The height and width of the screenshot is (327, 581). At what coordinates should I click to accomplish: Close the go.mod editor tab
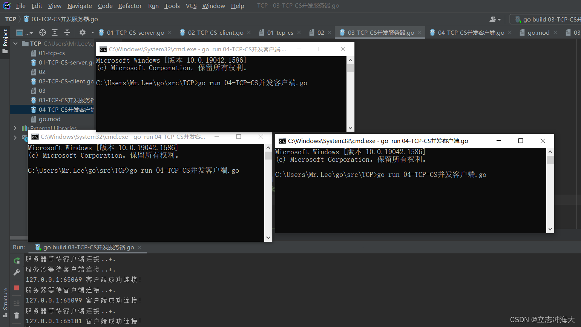pos(555,33)
